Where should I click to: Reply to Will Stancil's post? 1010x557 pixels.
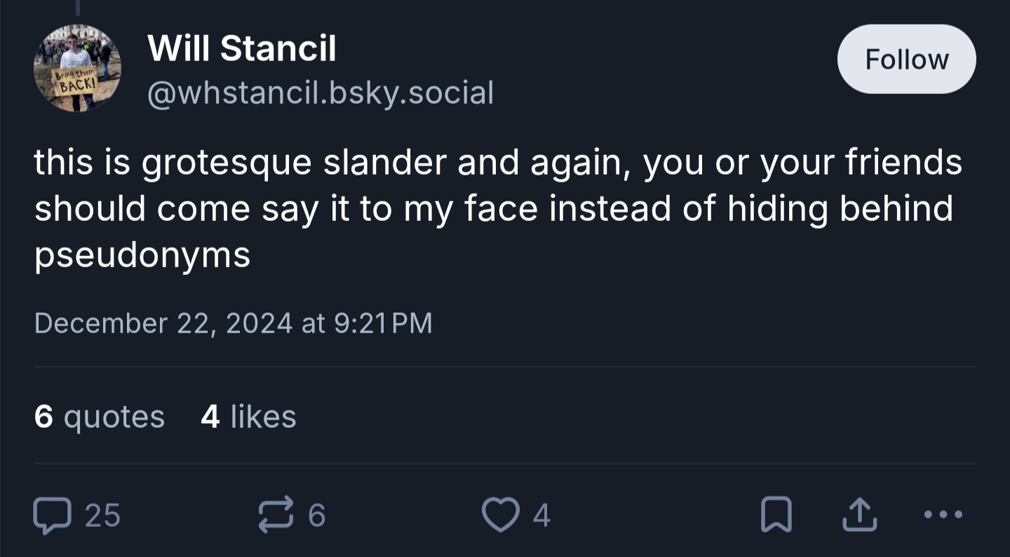click(x=53, y=515)
